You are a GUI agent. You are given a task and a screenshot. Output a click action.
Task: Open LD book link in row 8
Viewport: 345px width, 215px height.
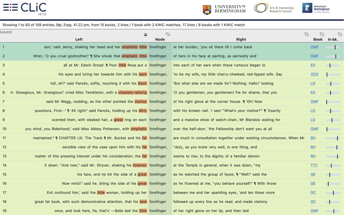pyautogui.click(x=313, y=111)
